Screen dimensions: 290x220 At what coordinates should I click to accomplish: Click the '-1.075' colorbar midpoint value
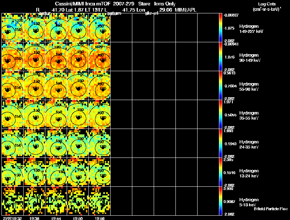[229, 28]
